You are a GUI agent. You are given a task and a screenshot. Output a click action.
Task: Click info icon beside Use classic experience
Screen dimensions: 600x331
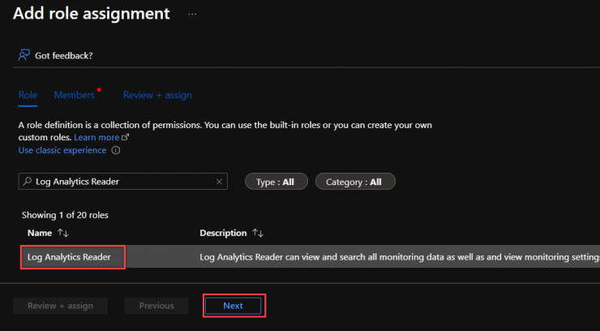(116, 150)
